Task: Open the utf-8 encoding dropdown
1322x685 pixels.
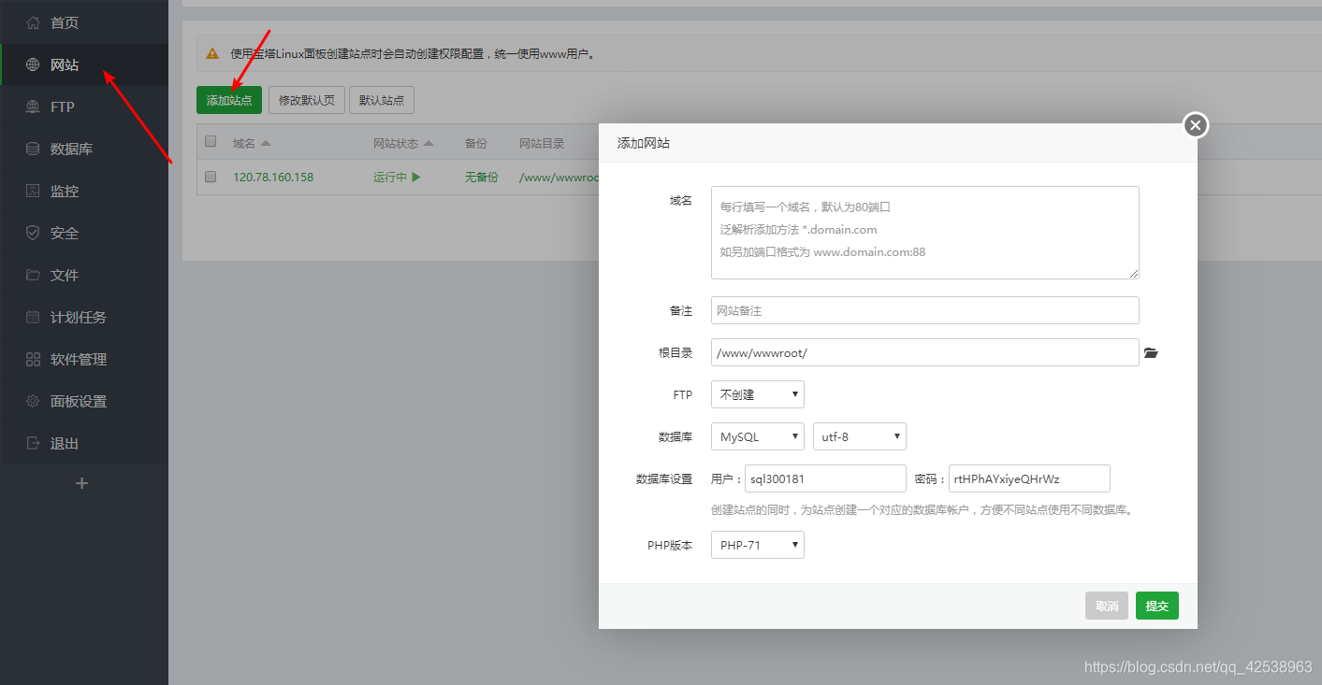Action: [x=860, y=436]
